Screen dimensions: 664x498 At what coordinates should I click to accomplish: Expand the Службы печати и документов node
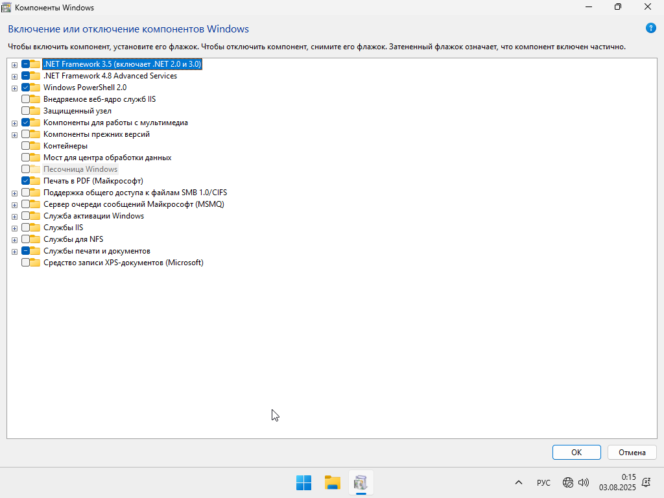[x=14, y=252]
